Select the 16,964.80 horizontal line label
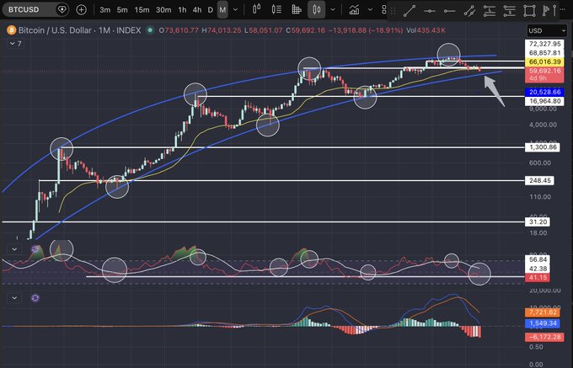 click(x=544, y=101)
